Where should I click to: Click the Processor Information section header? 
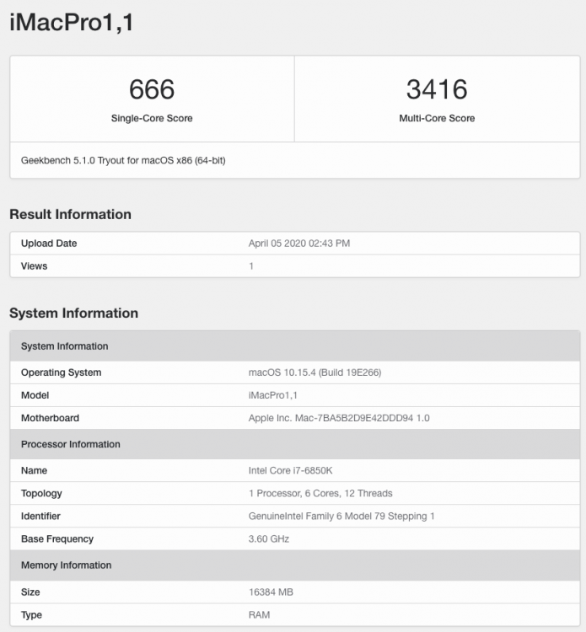[295, 444]
